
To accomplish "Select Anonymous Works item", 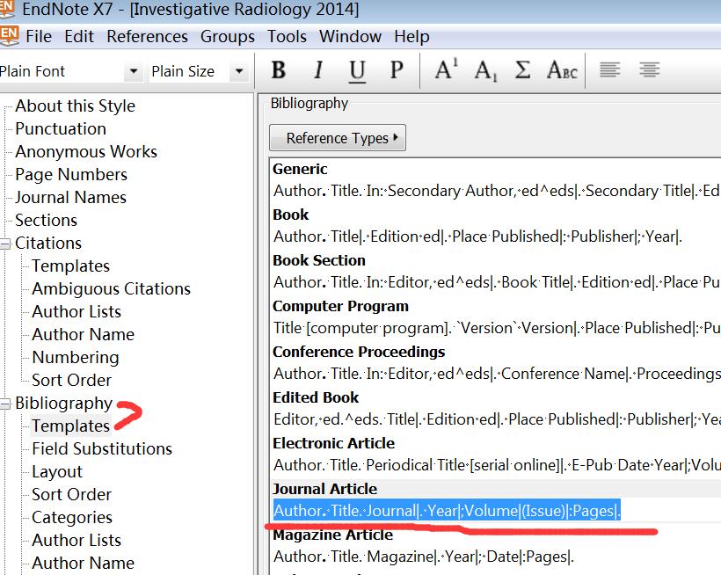I will 86,152.
